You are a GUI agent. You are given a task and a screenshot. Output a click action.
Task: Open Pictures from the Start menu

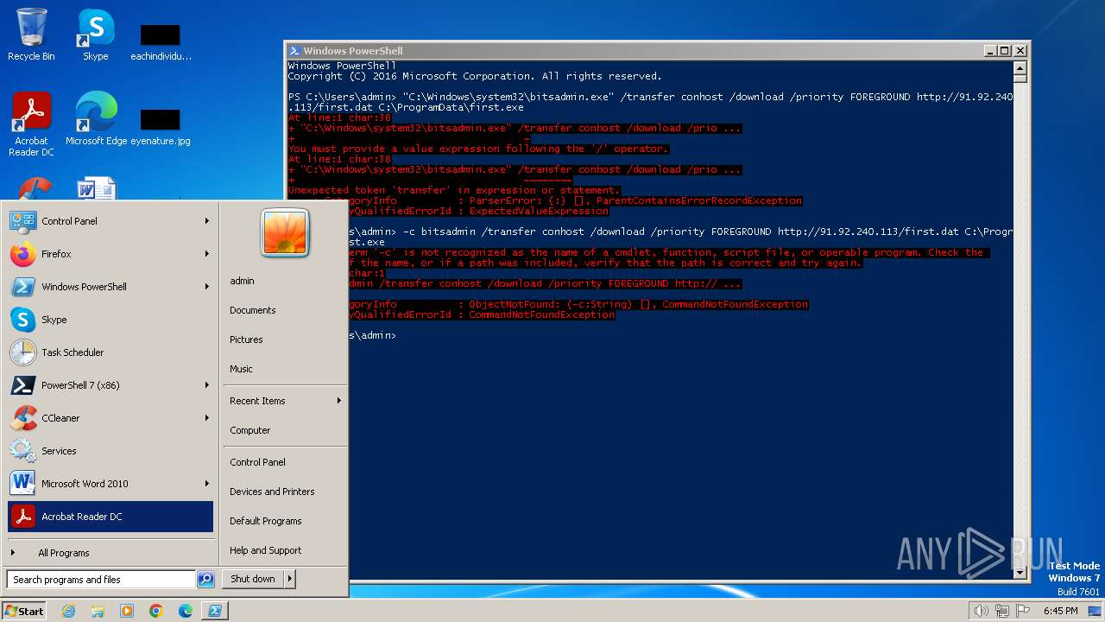(x=246, y=340)
